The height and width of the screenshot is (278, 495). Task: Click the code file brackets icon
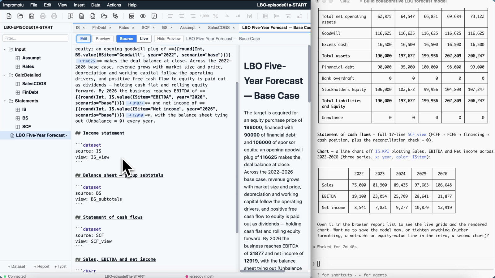pos(93,16)
